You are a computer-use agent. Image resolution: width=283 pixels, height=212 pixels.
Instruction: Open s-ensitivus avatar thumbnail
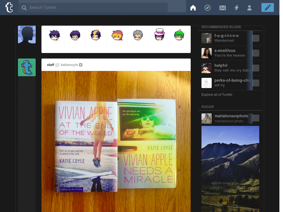206,53
